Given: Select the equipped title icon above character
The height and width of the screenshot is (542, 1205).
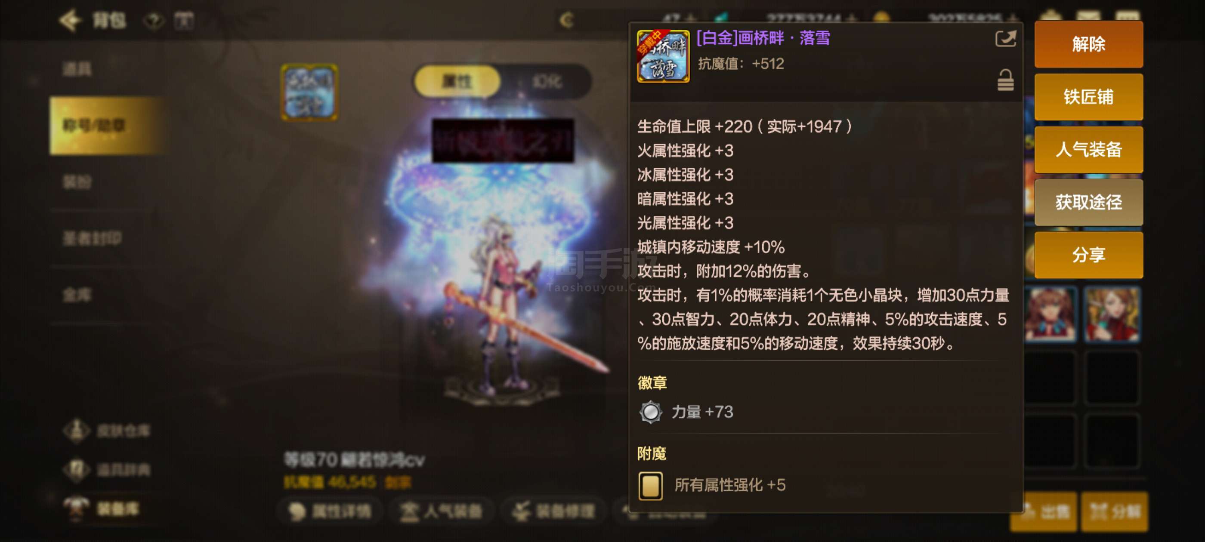Looking at the screenshot, I should 309,92.
